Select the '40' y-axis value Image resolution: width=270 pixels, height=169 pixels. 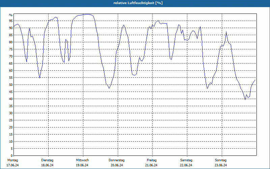pos(11,99)
